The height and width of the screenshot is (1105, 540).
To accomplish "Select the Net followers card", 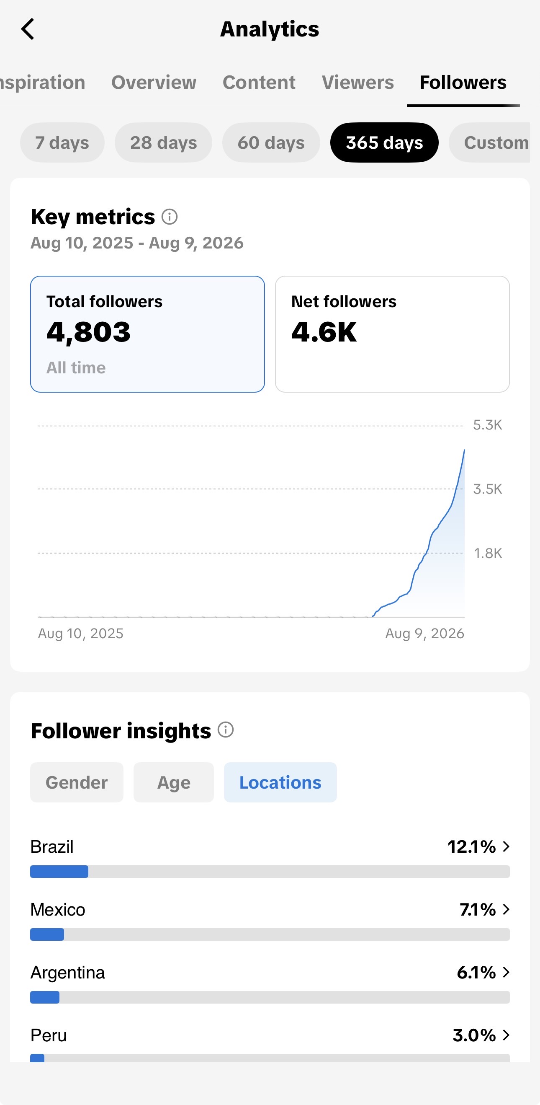I will [392, 334].
